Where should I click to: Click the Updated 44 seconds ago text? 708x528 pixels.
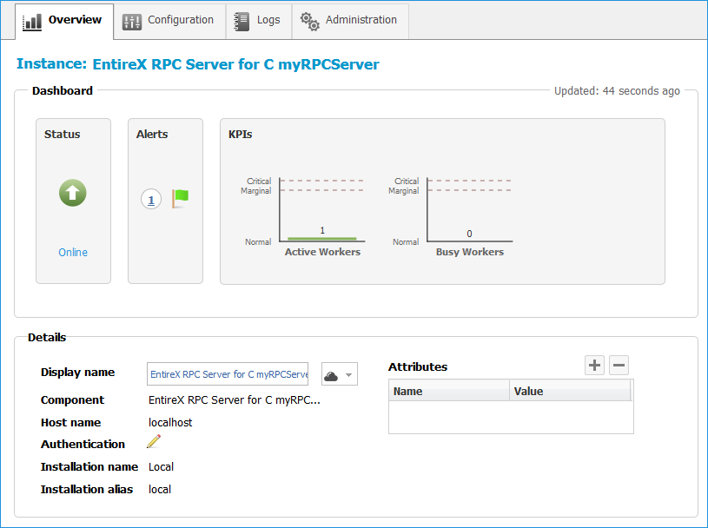[x=617, y=90]
